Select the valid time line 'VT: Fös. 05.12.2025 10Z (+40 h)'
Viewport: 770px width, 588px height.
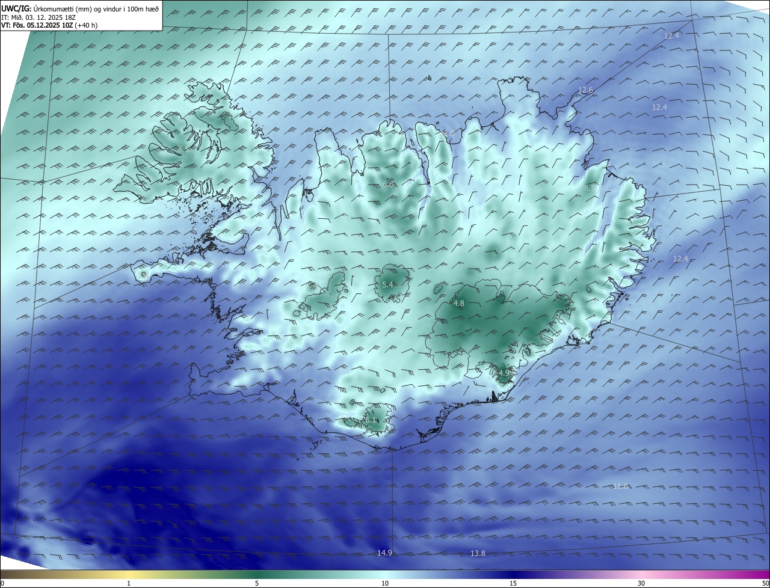pos(49,25)
